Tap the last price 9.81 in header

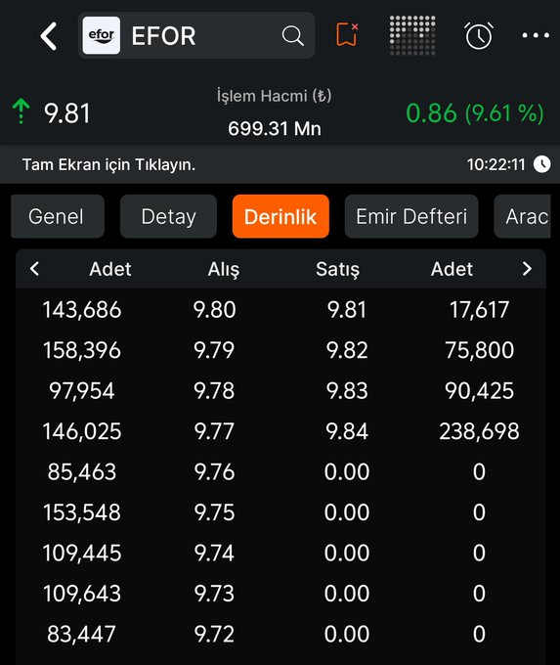[x=67, y=113]
